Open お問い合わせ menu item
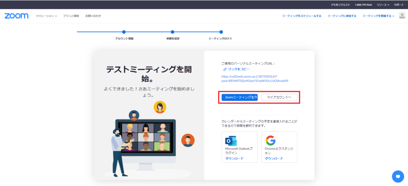Image resolution: width=408 pixels, height=186 pixels. click(x=93, y=16)
